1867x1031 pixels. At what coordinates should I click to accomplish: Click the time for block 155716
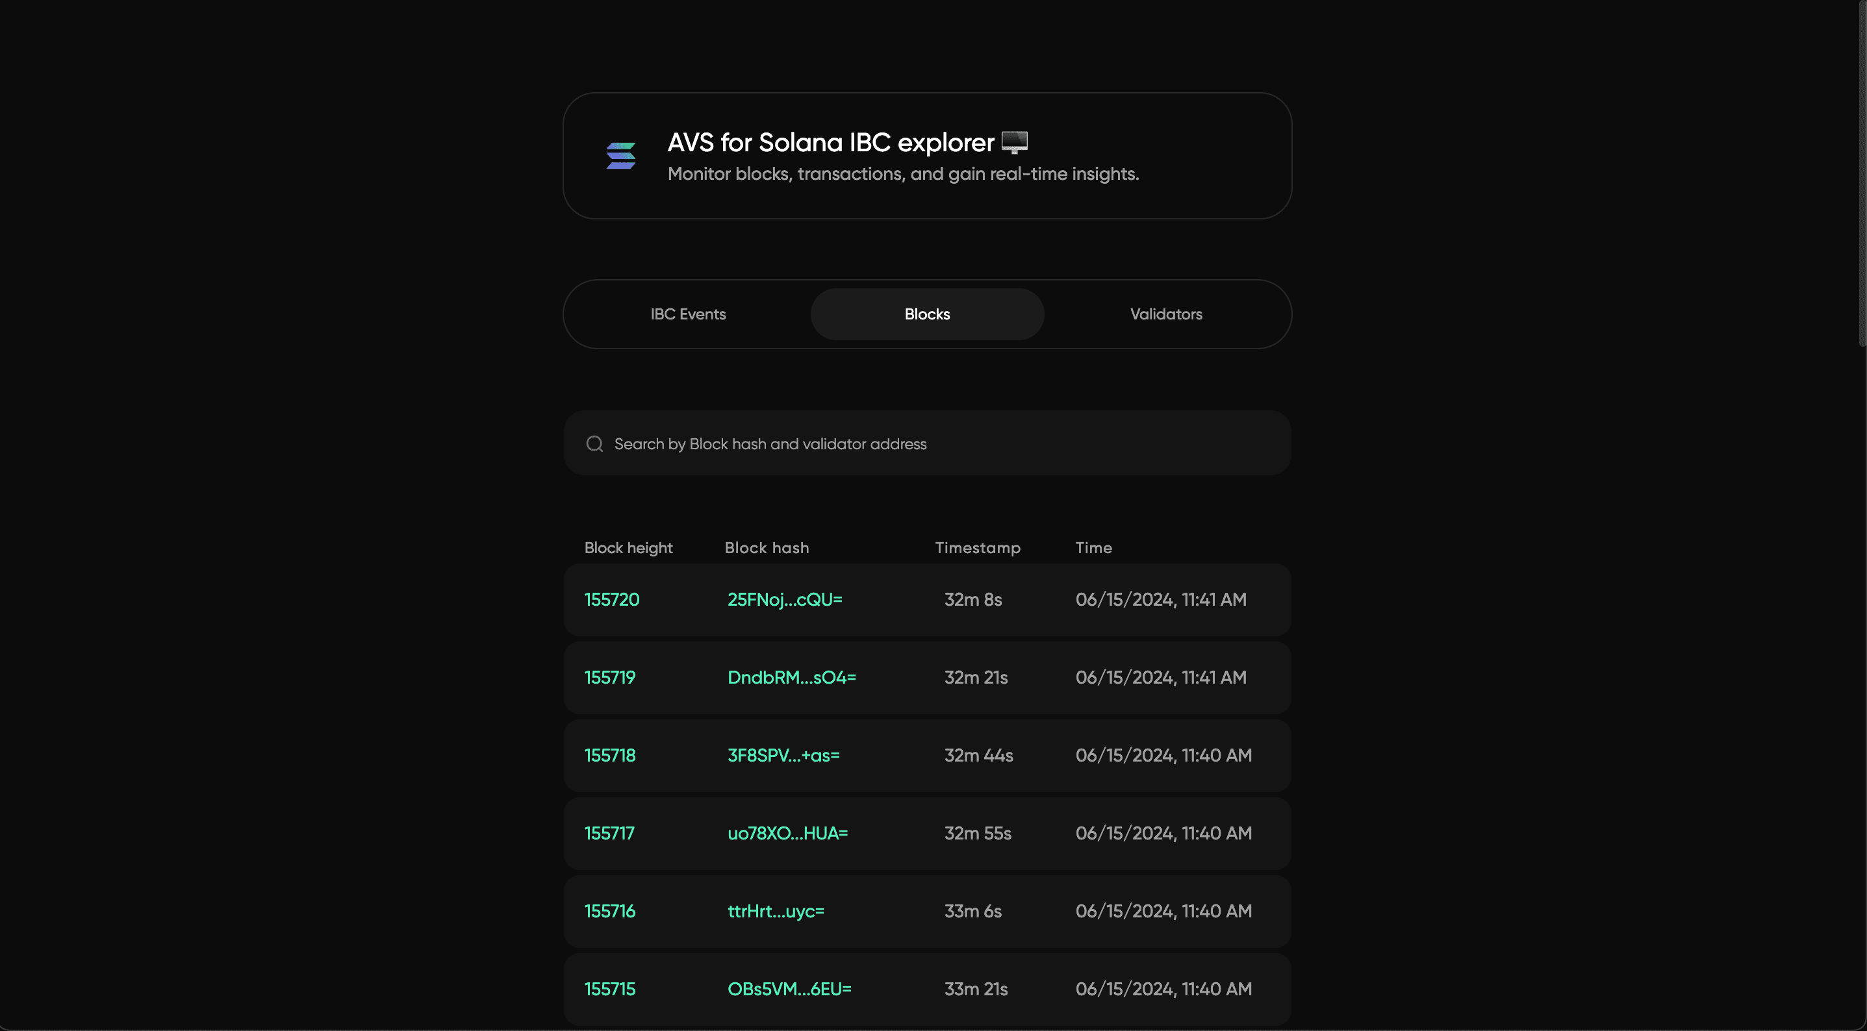click(x=1163, y=912)
